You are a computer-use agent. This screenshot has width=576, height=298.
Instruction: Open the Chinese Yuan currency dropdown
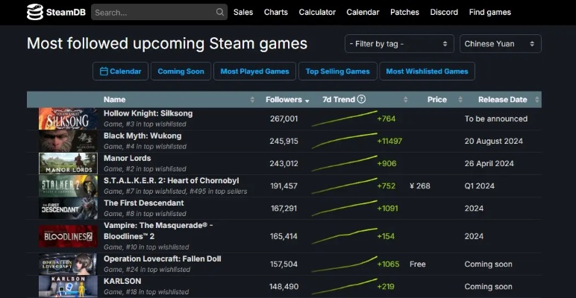(500, 44)
